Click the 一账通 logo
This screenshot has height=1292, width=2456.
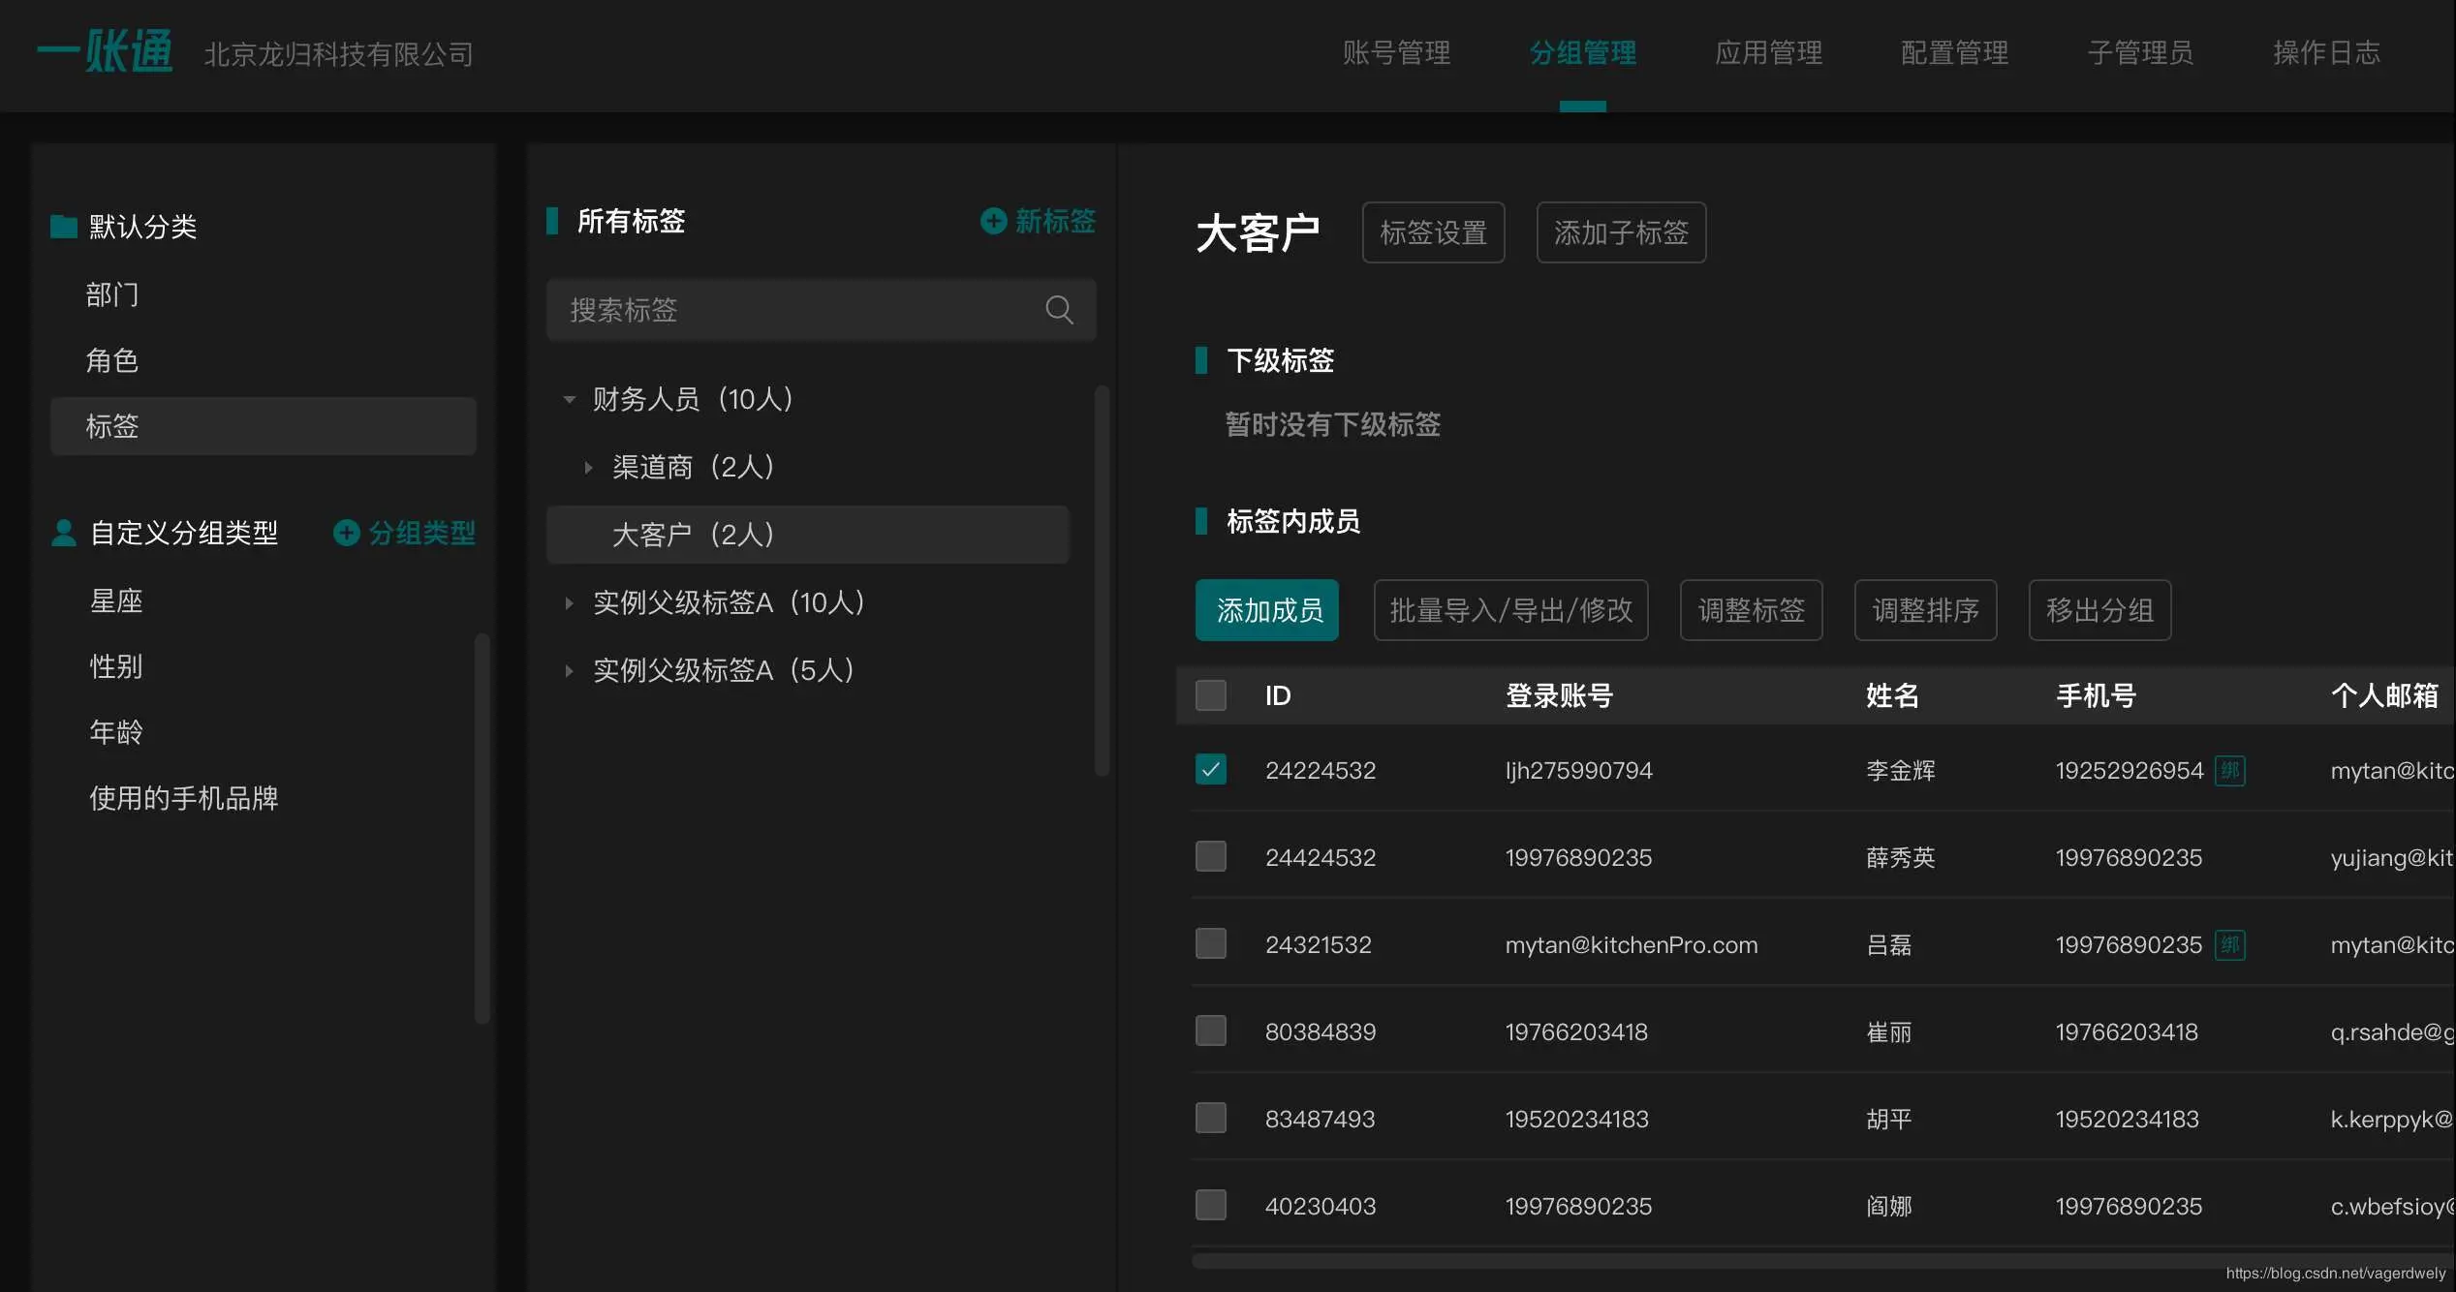(x=105, y=52)
